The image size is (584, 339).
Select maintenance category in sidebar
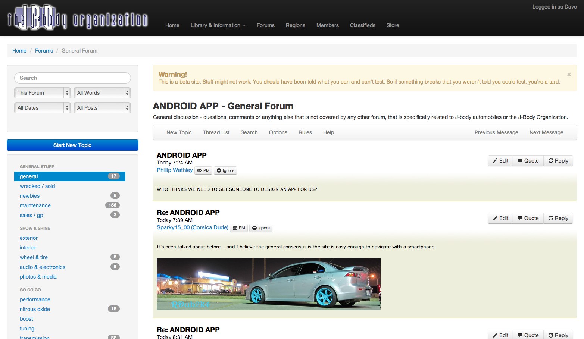point(35,205)
